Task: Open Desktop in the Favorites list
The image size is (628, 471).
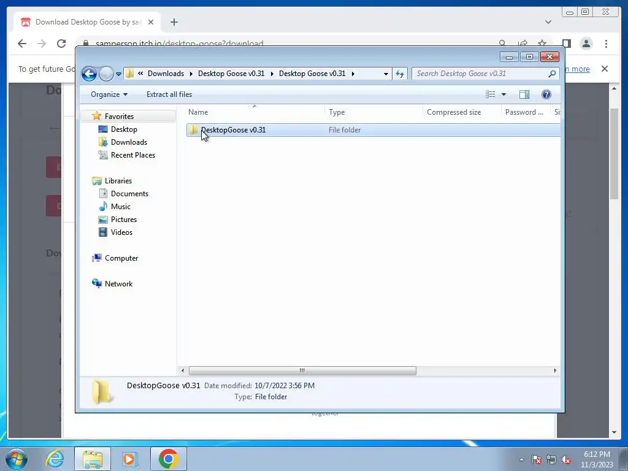Action: tap(124, 129)
